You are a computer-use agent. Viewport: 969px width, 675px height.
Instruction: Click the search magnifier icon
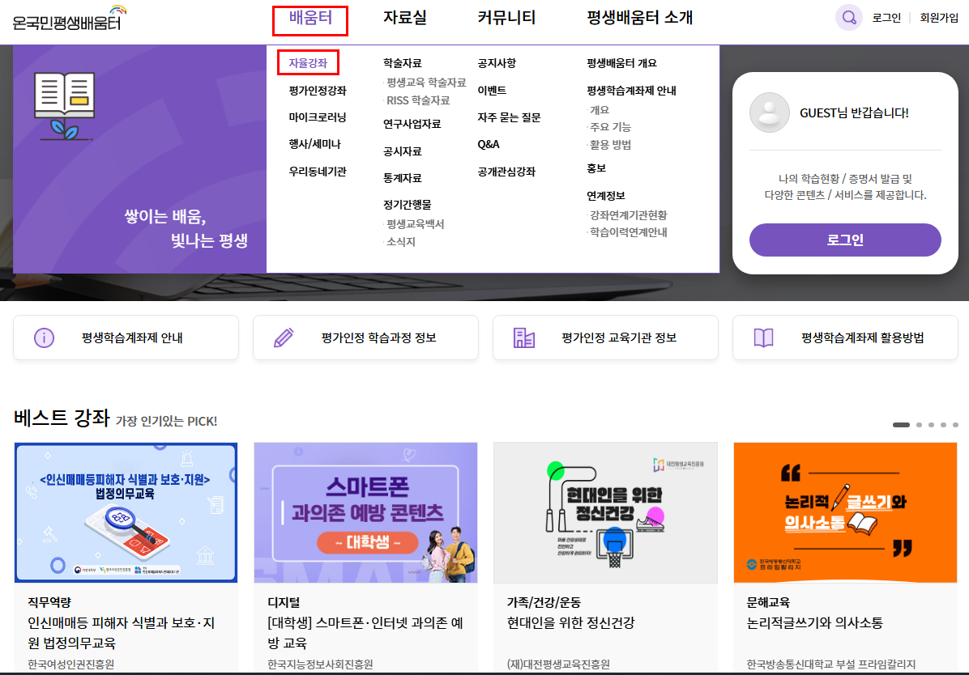pos(849,17)
